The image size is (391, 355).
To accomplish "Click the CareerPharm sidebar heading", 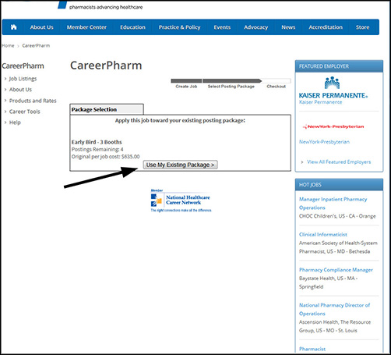I will (x=23, y=66).
